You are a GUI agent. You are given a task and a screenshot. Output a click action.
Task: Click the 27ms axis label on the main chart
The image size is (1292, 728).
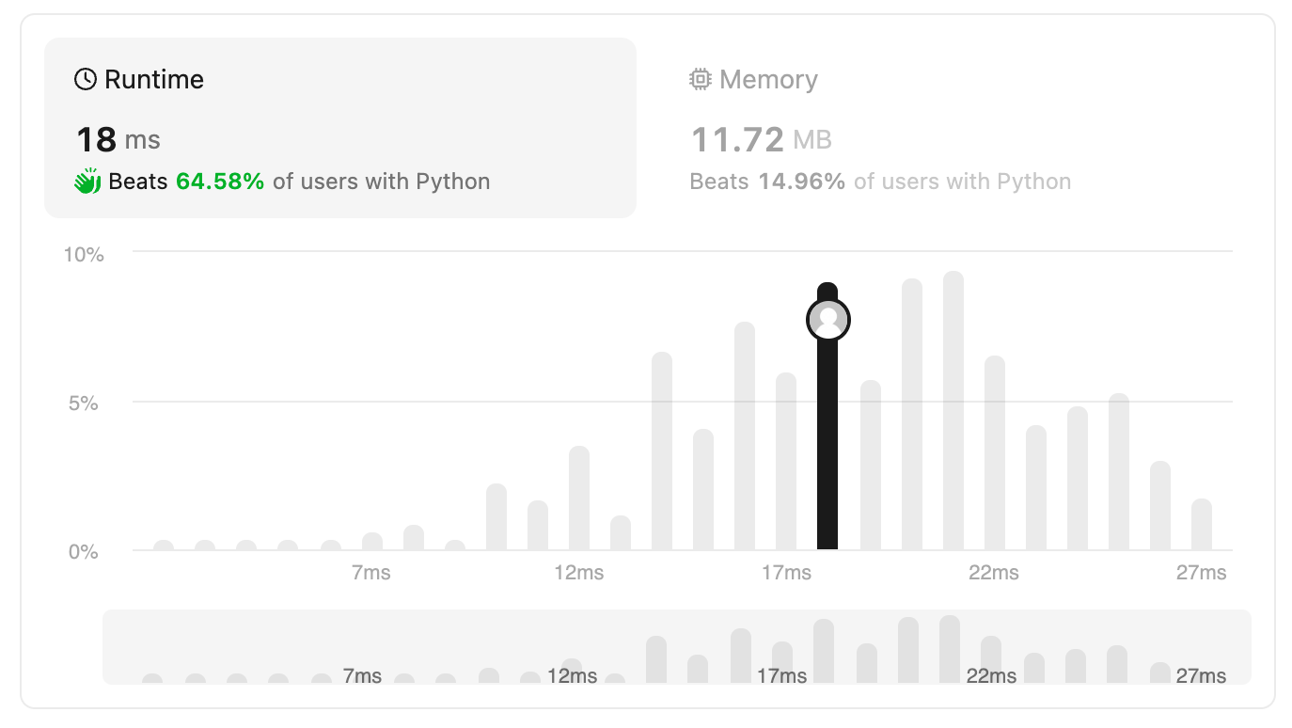coord(1202,573)
